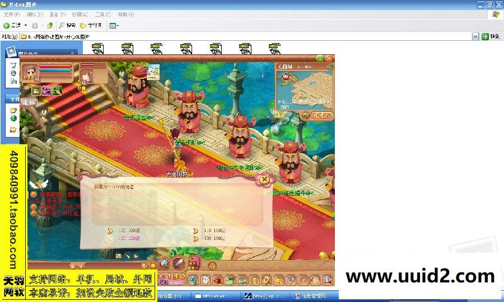Click the winged mail icon above chat
The height and width of the screenshot is (302, 504).
tap(39, 184)
